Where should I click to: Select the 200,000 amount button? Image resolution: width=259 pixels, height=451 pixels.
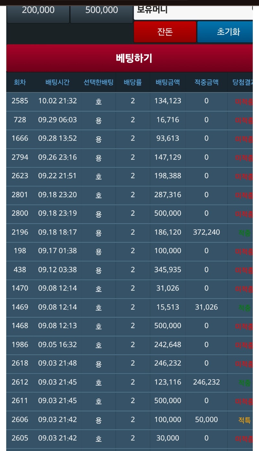pos(38,10)
